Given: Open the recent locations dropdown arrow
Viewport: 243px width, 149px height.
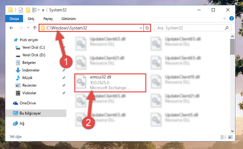Looking at the screenshot, I should (28, 28).
